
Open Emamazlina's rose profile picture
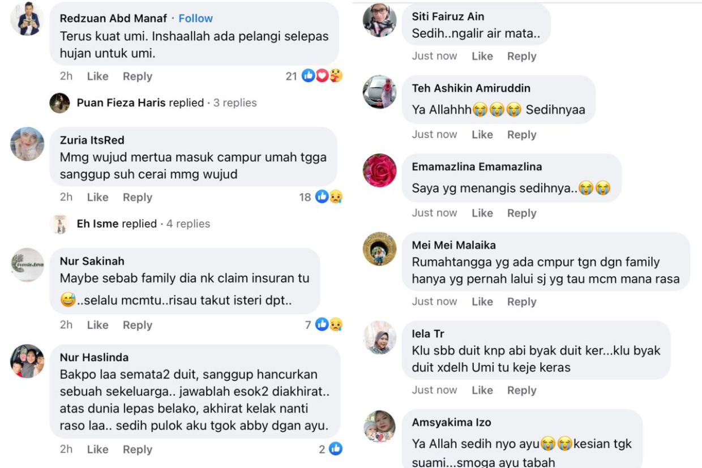379,170
